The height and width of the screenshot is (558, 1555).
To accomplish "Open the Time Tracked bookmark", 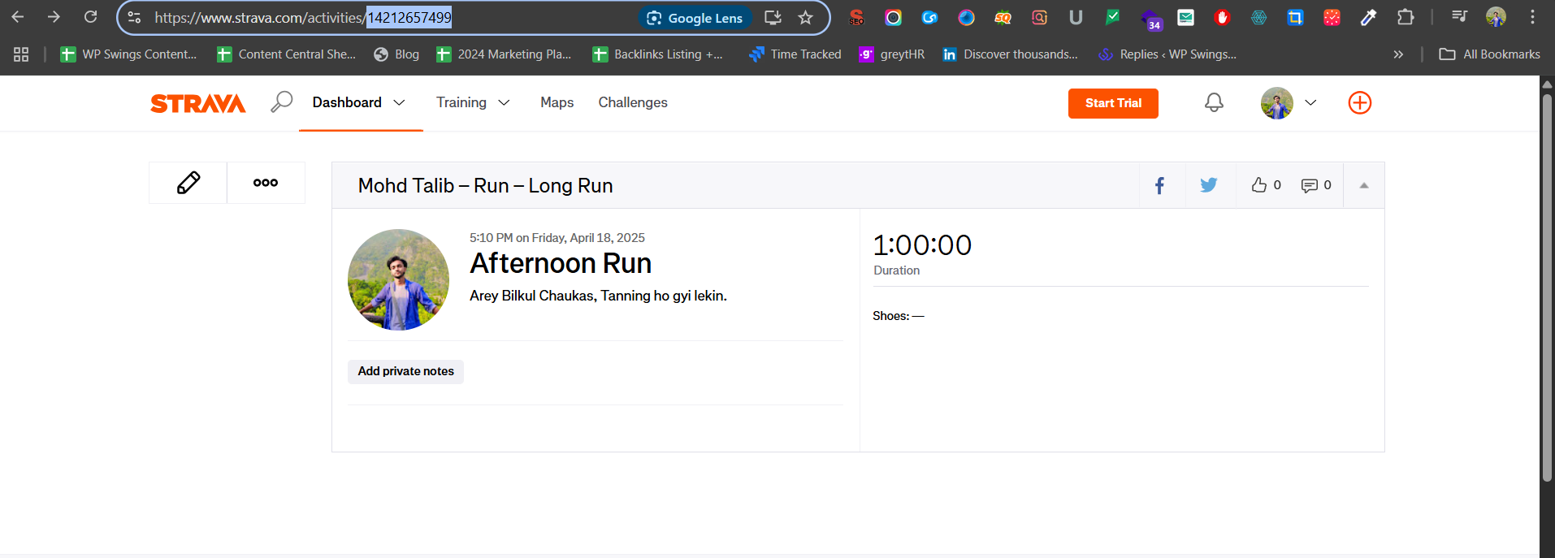I will tap(795, 54).
